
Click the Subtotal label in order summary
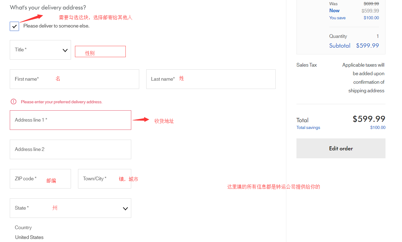[340, 46]
